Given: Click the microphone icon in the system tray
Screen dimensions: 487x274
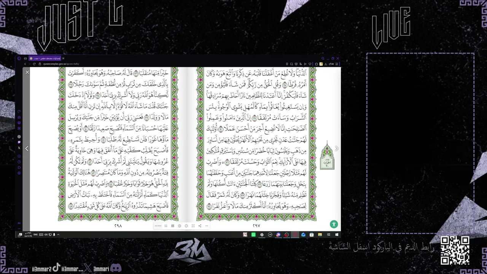Looking at the screenshot, I should [x=54, y=235].
